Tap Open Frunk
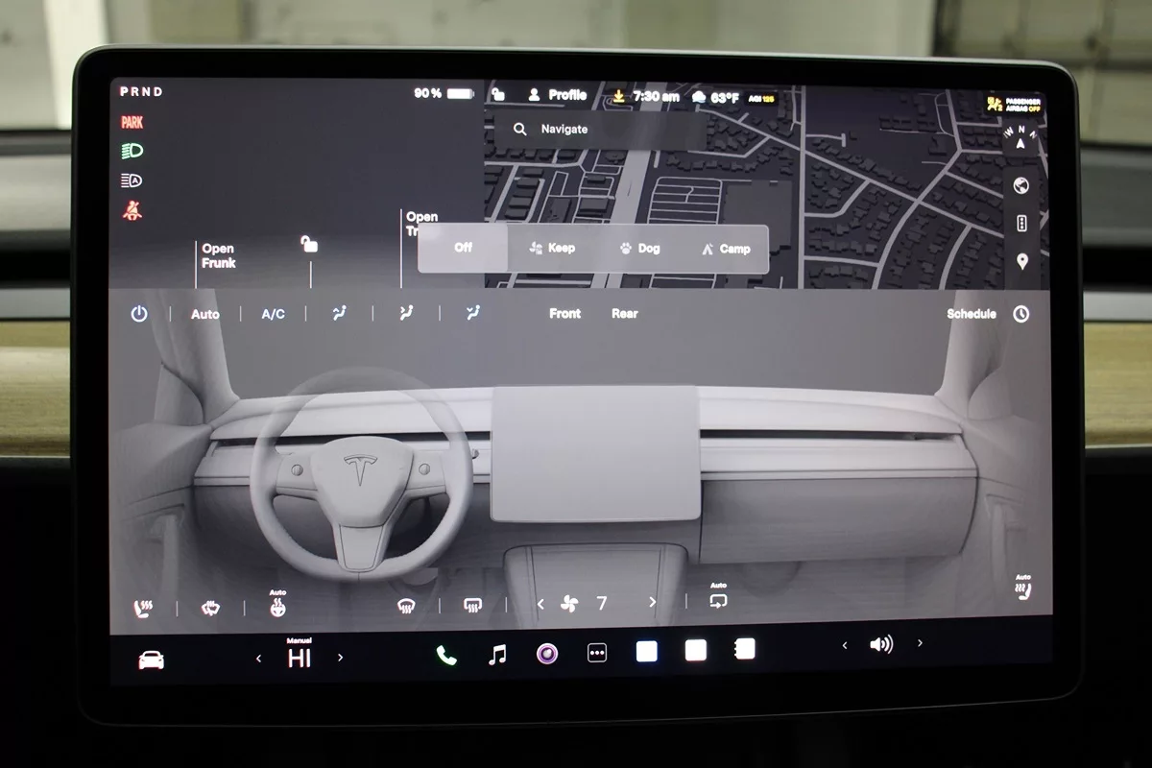 pyautogui.click(x=218, y=255)
